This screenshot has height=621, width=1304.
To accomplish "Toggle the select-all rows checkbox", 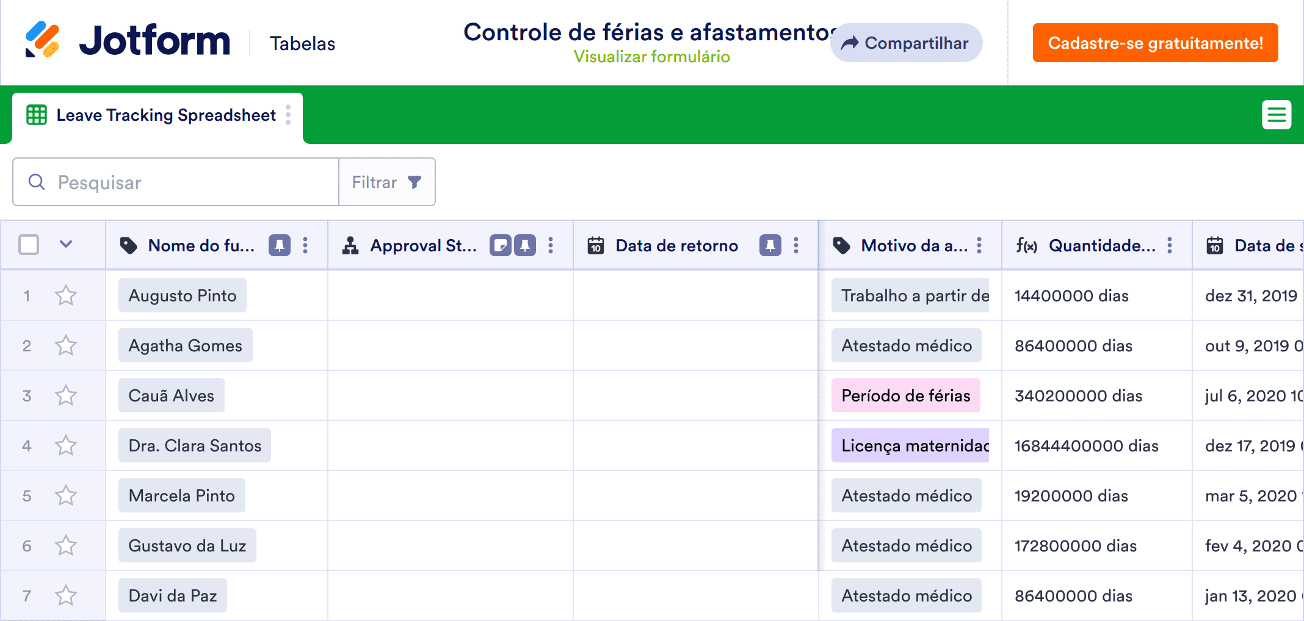I will tap(29, 245).
